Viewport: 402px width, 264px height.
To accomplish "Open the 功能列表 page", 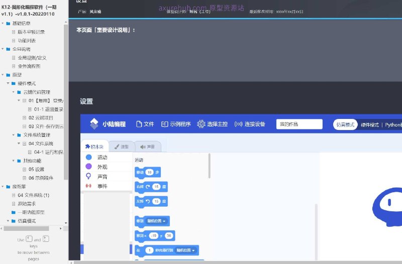I will pos(27,41).
